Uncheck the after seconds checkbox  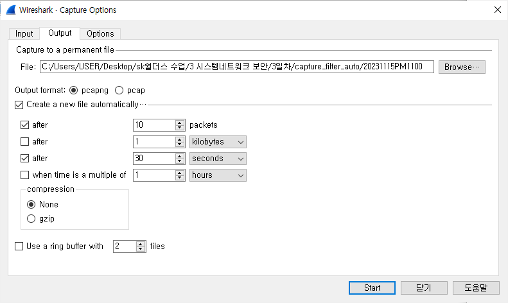[24, 159]
